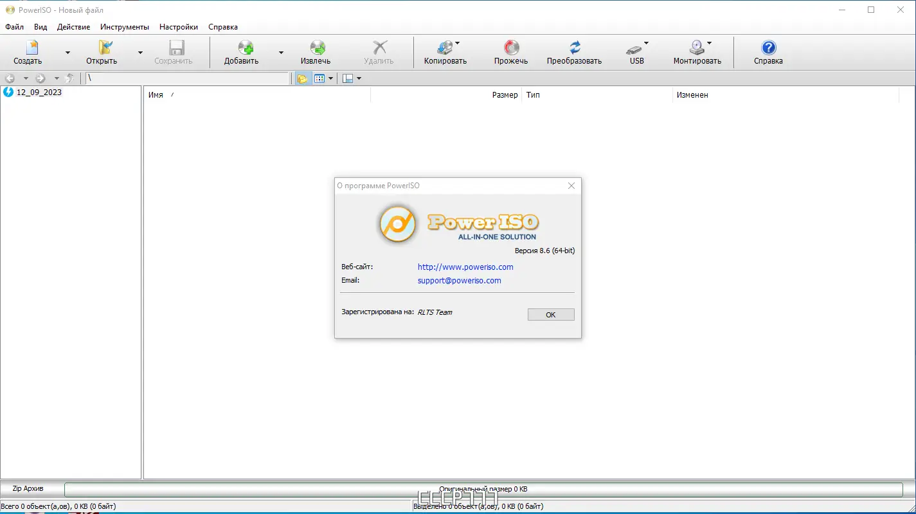Viewport: 916px width, 514px height.
Task: Click the Сохранить (Save) floppy icon
Action: [x=176, y=48]
